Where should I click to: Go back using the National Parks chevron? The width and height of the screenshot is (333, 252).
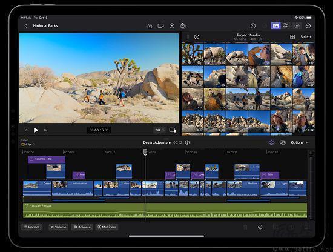click(26, 26)
